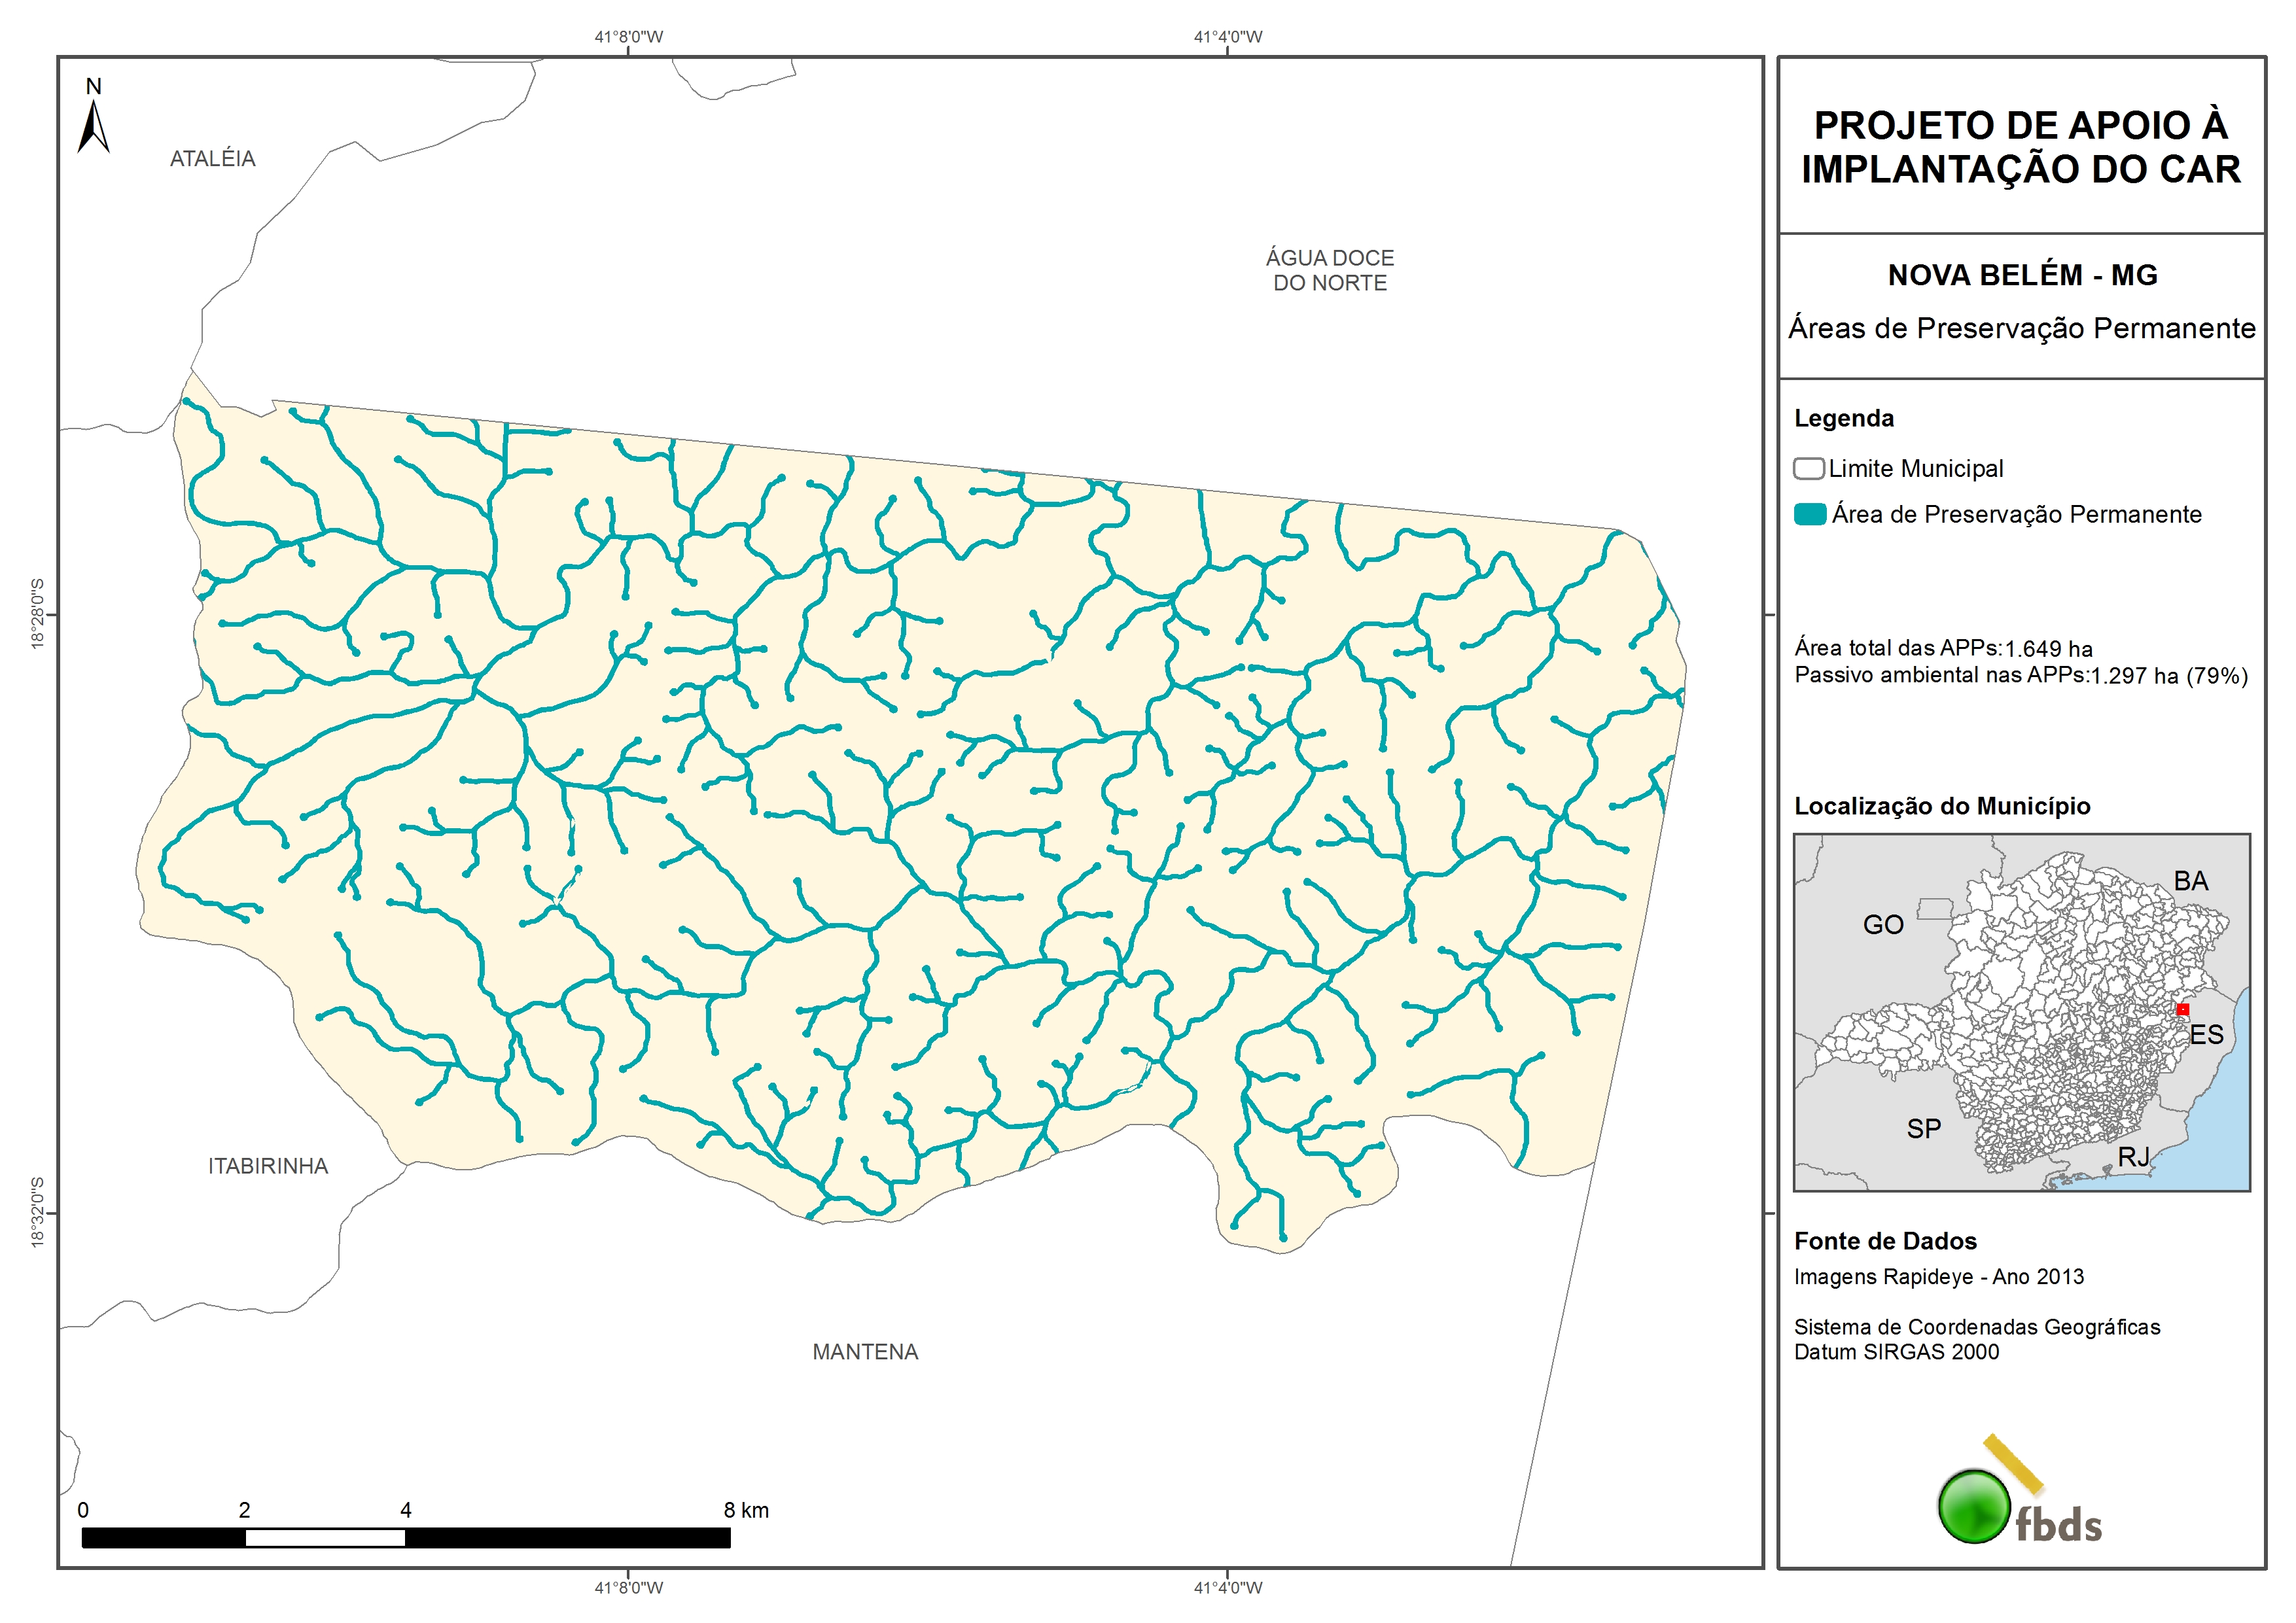Click the ES state label on inset map
The image size is (2296, 1623).
[x=2206, y=1035]
